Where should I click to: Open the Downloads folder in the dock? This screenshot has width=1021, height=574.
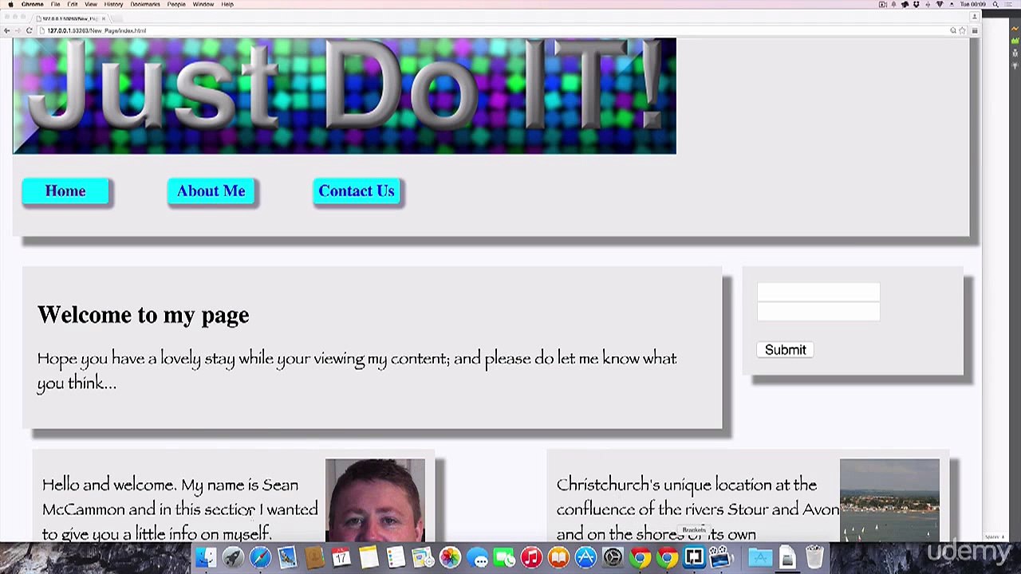[759, 557]
